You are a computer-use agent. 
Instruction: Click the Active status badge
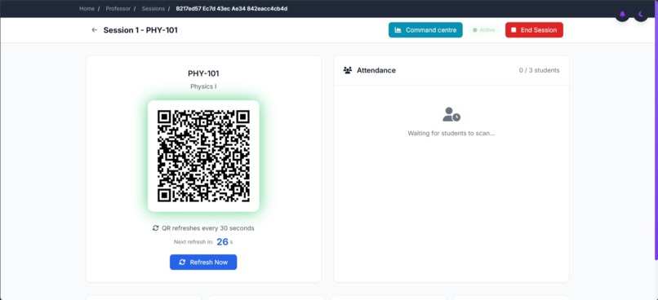click(x=484, y=30)
